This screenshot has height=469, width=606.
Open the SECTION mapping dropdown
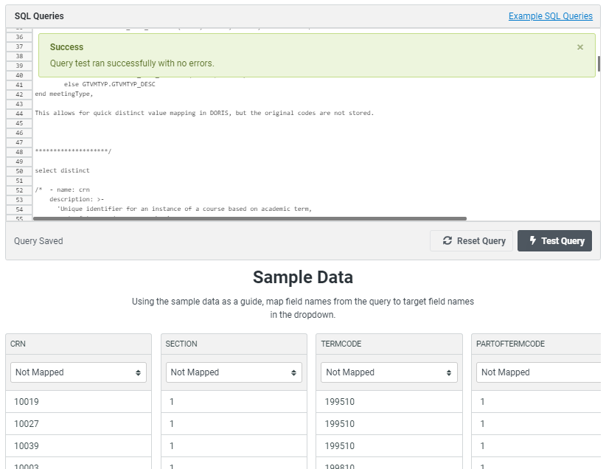[x=234, y=372]
